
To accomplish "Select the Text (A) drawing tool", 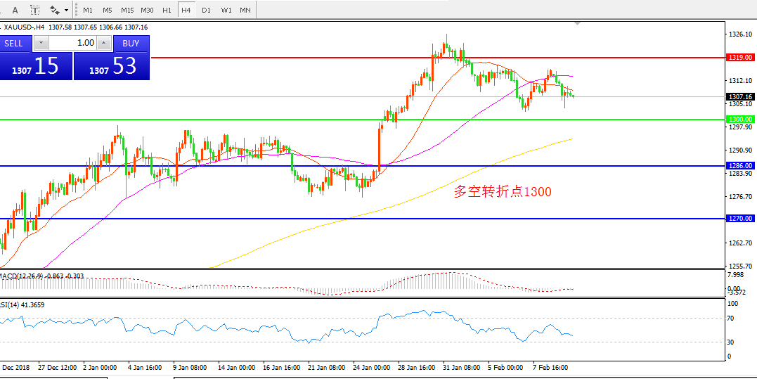I will (15, 10).
